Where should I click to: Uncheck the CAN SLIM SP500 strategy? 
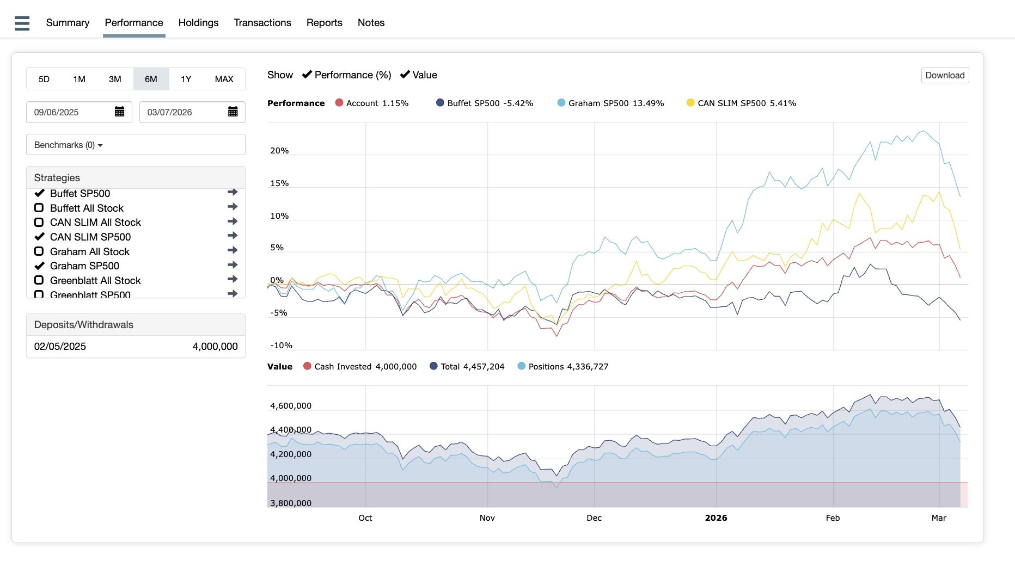point(39,237)
